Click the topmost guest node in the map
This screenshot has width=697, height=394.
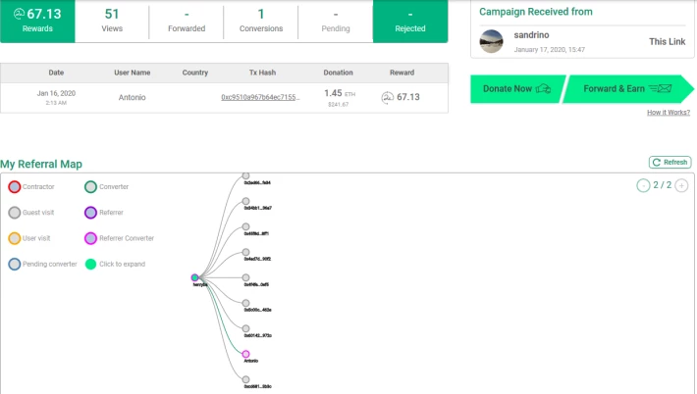tap(245, 176)
